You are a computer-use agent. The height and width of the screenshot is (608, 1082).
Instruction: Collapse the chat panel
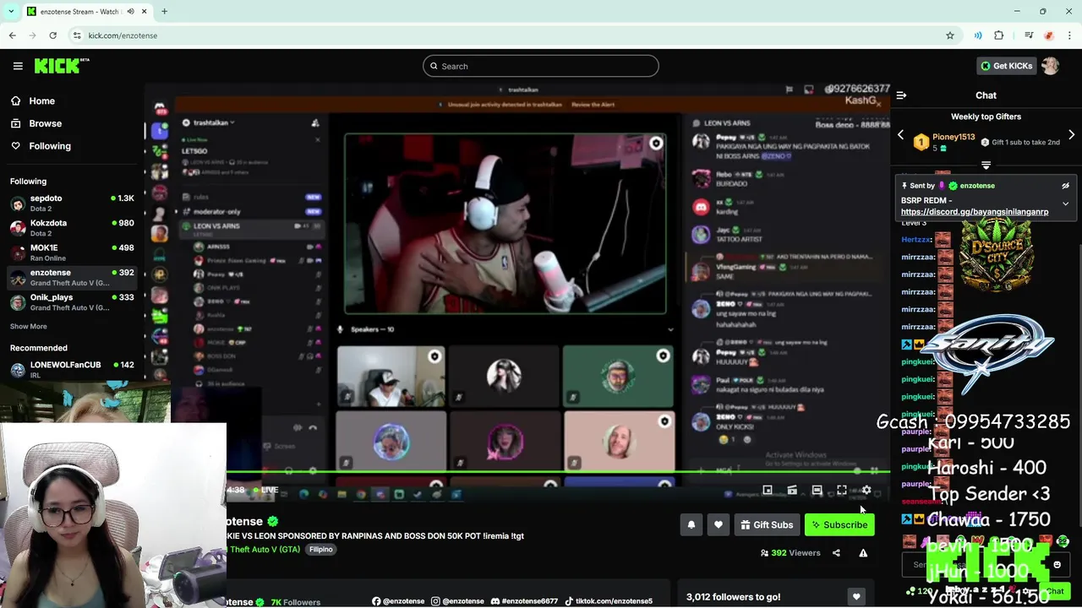click(901, 95)
